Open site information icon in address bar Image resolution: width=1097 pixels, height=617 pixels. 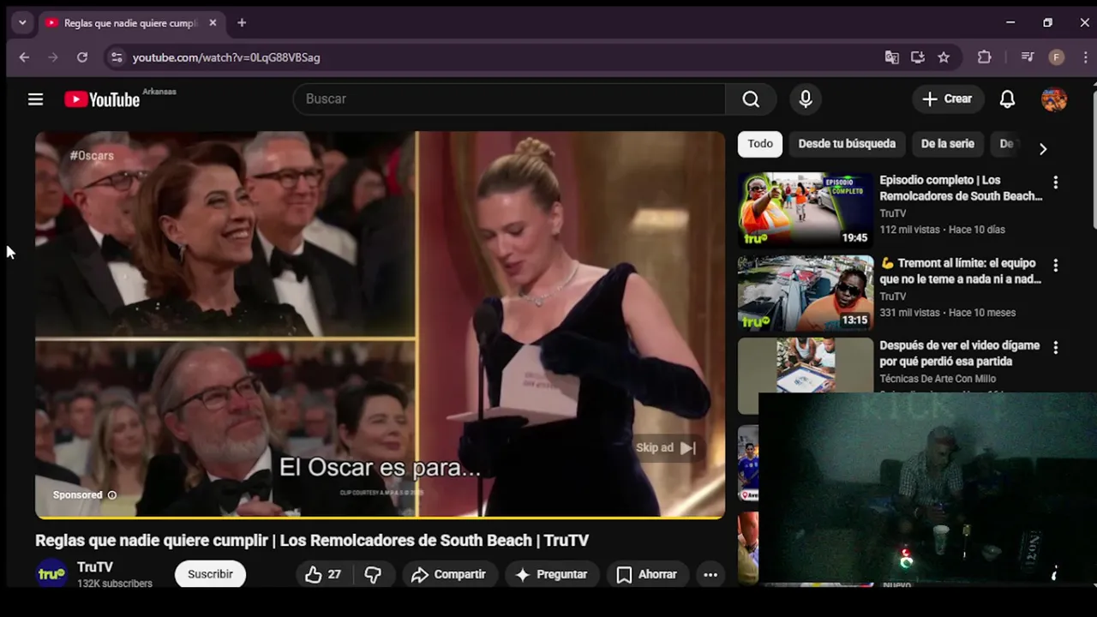click(117, 57)
